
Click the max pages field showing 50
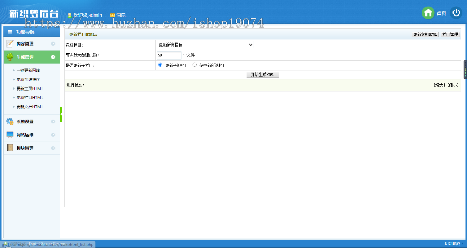(x=169, y=55)
